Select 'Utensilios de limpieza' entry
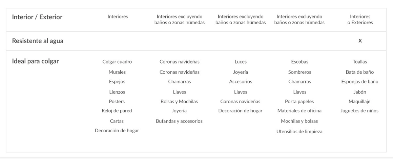Viewport: 393px width, 162px height. pos(299,132)
